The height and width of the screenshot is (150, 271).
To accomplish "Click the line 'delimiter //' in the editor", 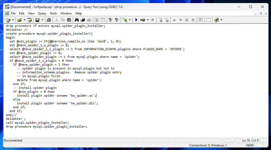I will point(17,30).
